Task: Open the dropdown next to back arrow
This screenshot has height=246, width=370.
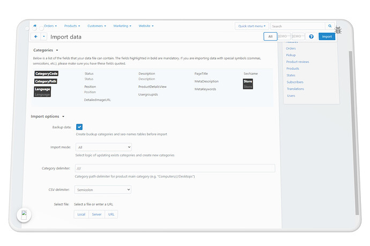Action: point(44,36)
